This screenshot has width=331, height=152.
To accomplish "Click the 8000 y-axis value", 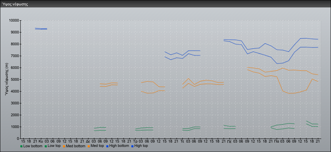I will 15,44.
